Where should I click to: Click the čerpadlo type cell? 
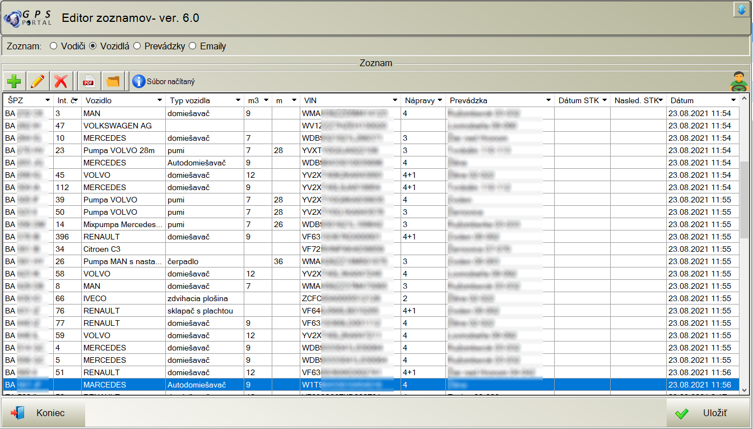point(204,261)
